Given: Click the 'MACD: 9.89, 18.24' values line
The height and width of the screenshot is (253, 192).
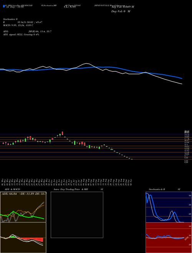Looking at the screenshot, I should (18, 25).
